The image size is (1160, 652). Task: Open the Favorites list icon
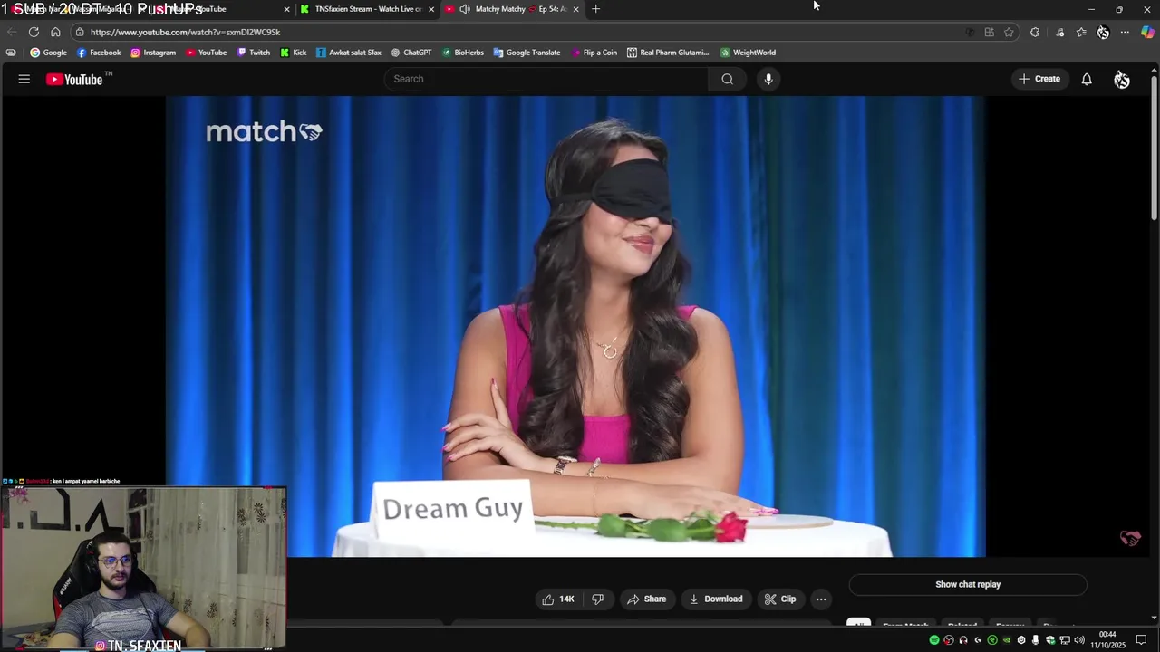pos(1081,32)
